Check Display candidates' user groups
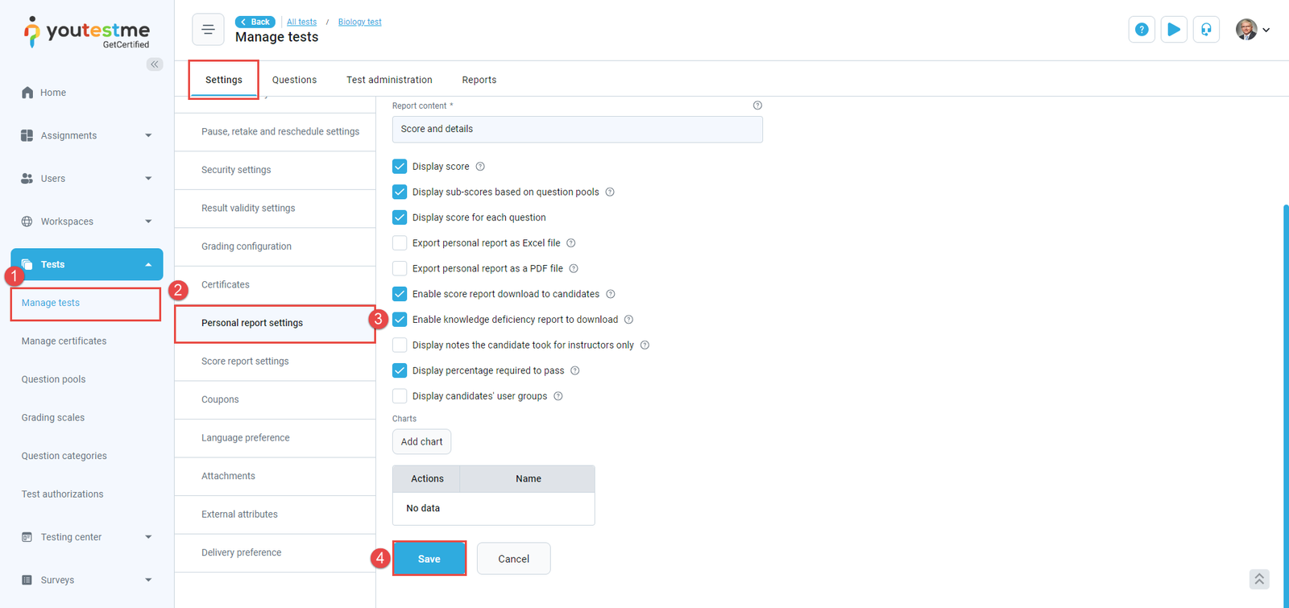 tap(400, 396)
